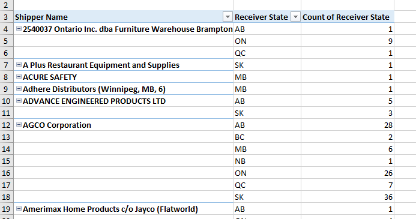This screenshot has height=219, width=416.
Task: Collapse A Plus Restaurant Equipment group
Action: point(19,65)
